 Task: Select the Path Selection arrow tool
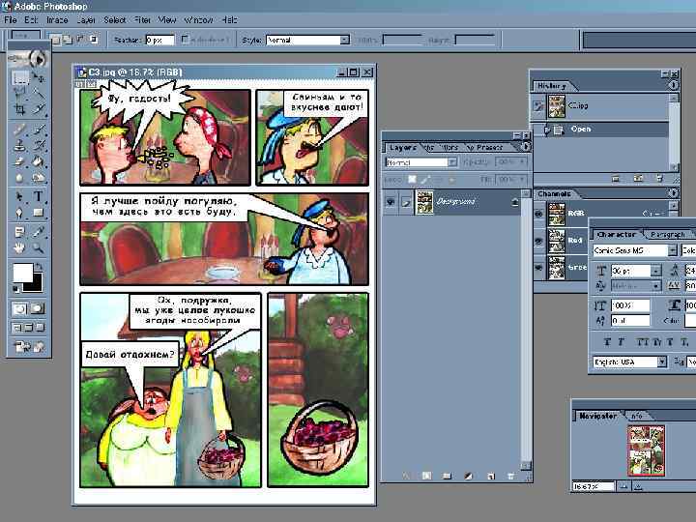19,196
